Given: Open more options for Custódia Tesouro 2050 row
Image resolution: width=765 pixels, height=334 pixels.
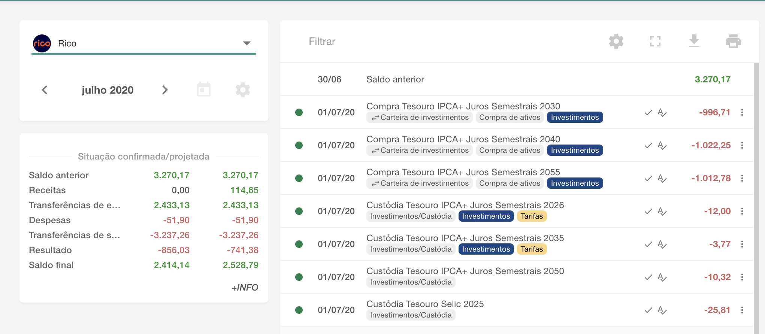Looking at the screenshot, I should pos(742,277).
